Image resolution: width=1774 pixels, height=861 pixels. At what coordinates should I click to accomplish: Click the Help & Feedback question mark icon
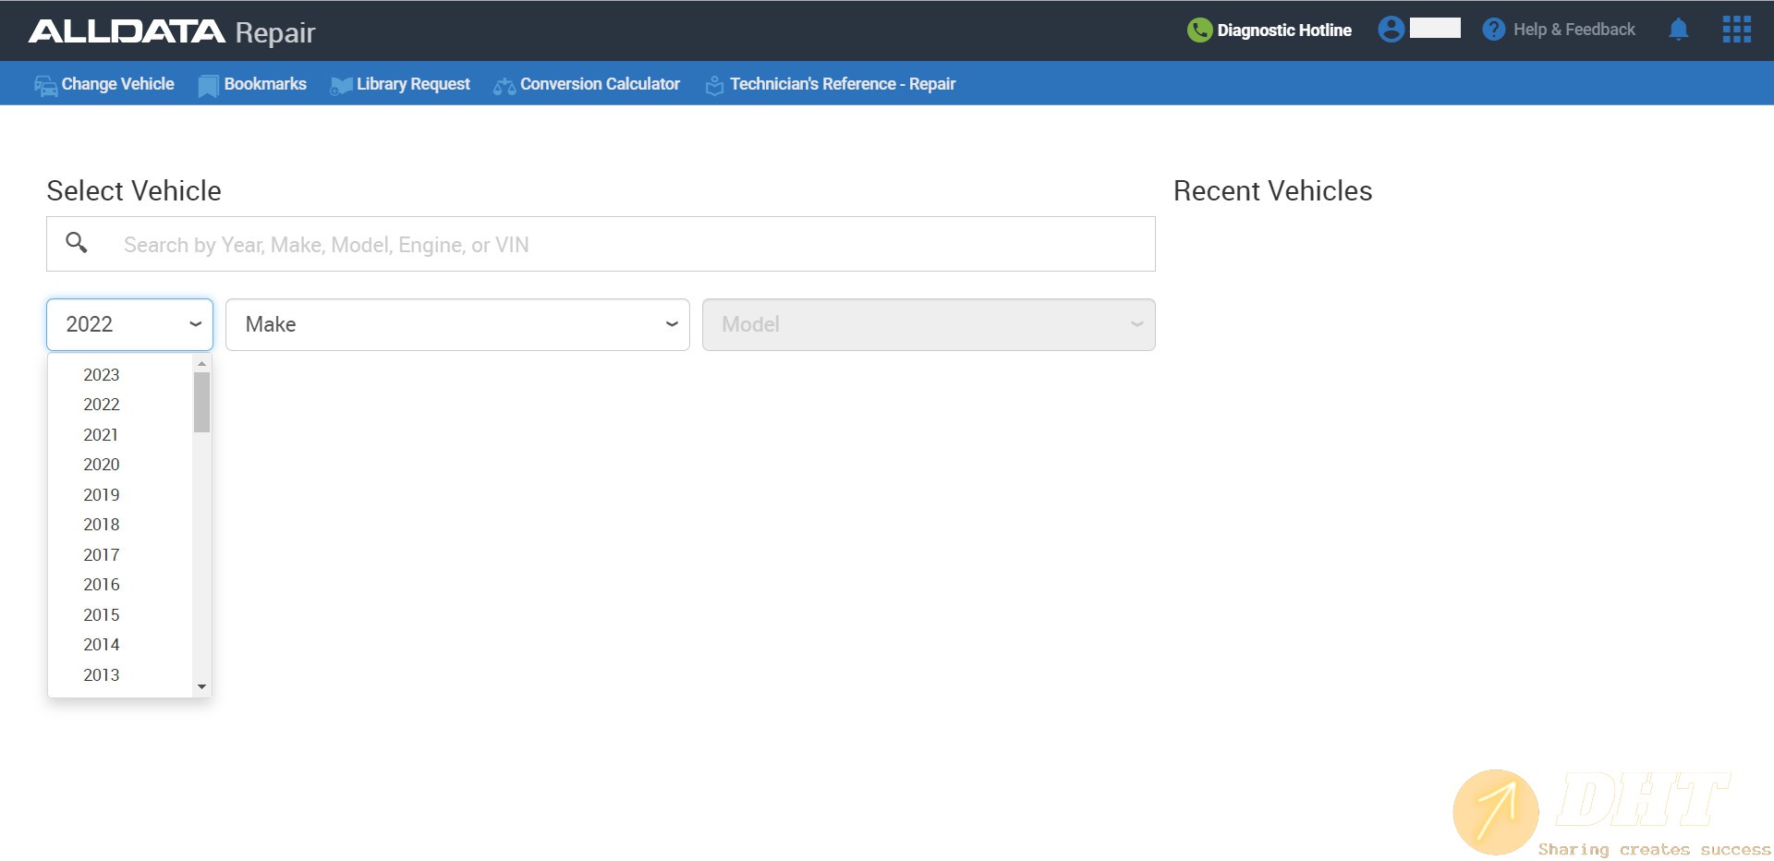click(x=1493, y=30)
